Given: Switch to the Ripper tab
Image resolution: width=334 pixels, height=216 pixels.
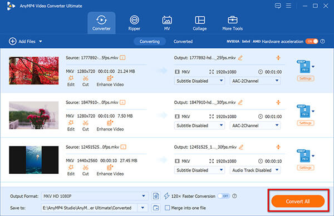Looking at the screenshot, I should (134, 23).
